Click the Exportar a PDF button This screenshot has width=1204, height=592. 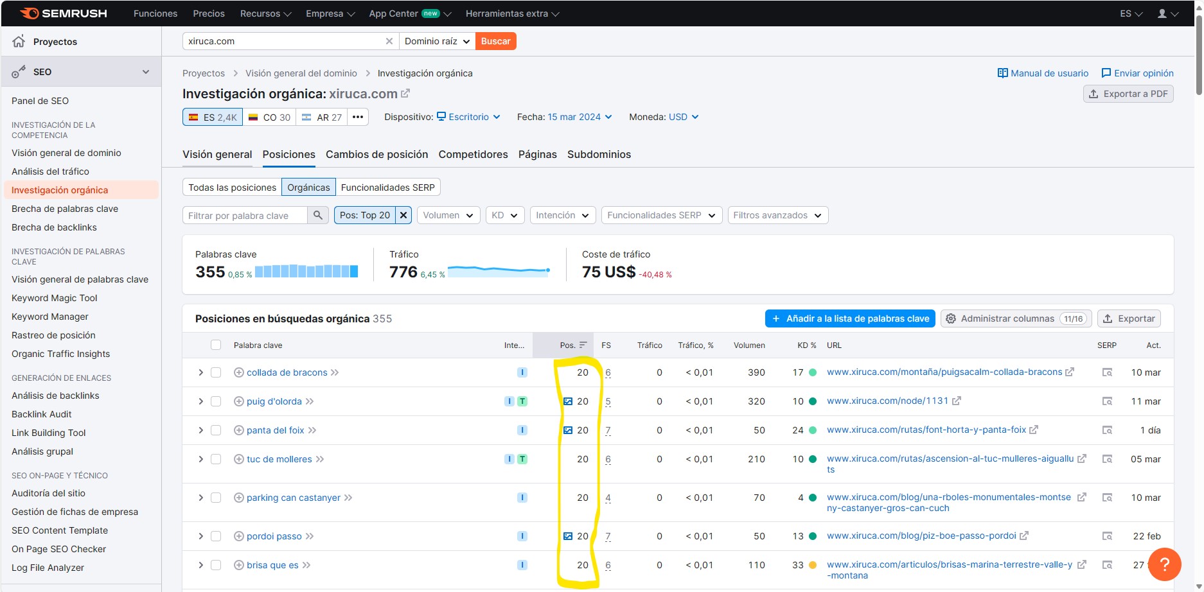[x=1128, y=94]
